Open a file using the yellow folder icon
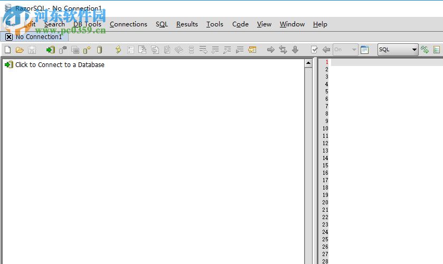The width and height of the screenshot is (443, 264). point(20,50)
